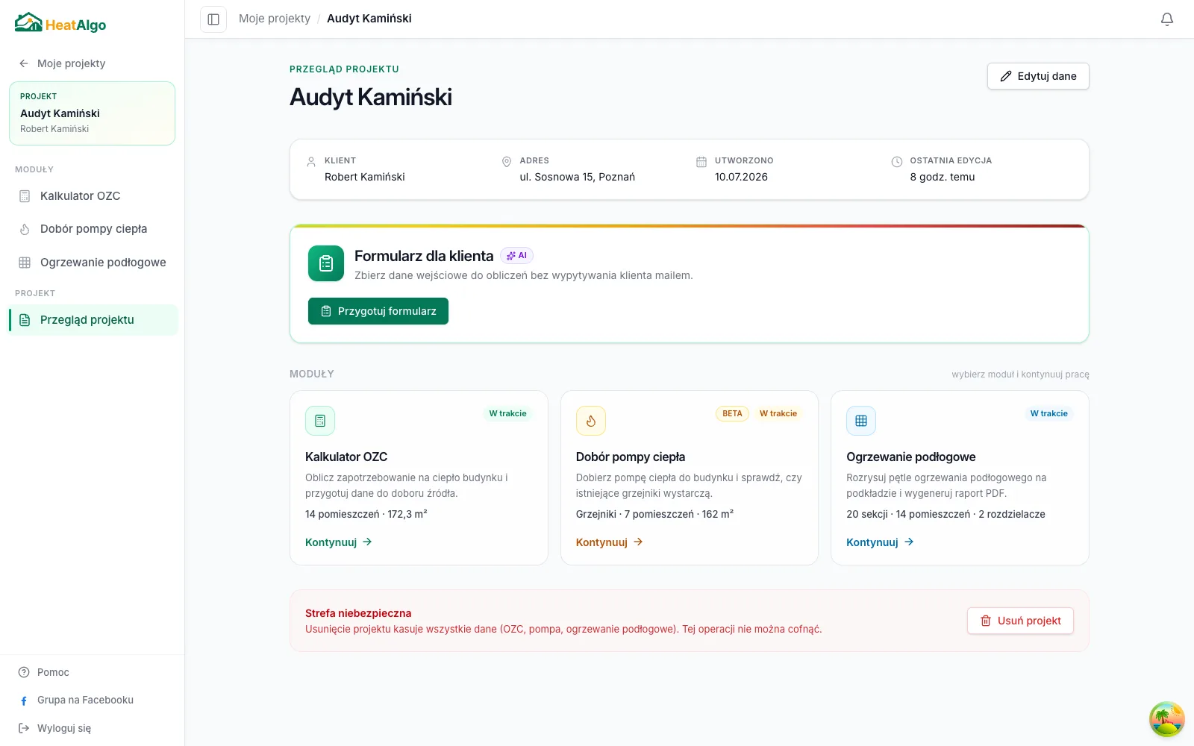
Task: Click the 8 godz. temu text
Action: point(943,177)
